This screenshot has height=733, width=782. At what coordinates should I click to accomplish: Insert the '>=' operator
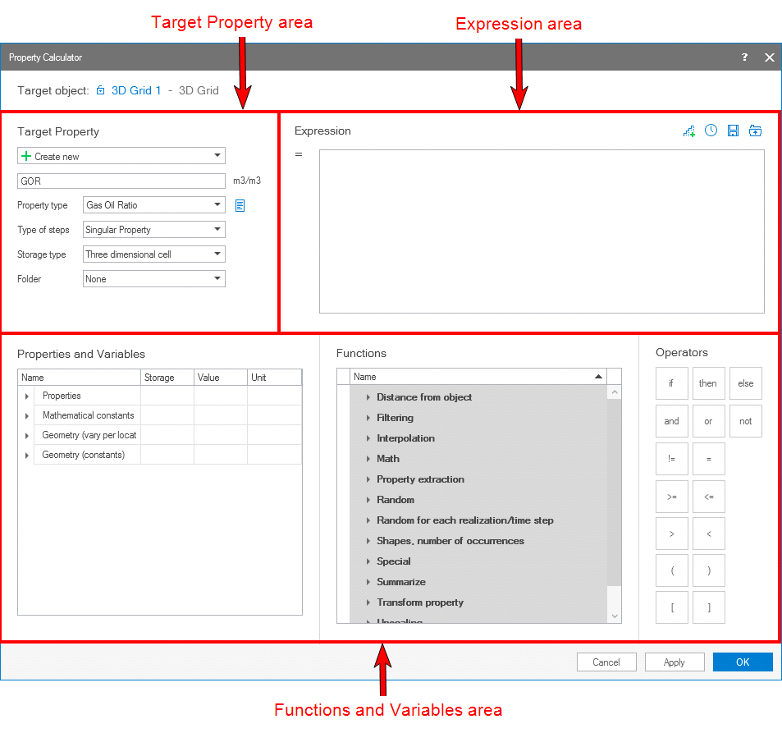pos(671,497)
